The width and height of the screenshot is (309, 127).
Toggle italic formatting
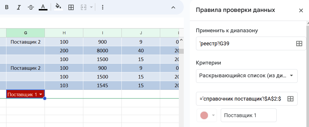point(19,8)
